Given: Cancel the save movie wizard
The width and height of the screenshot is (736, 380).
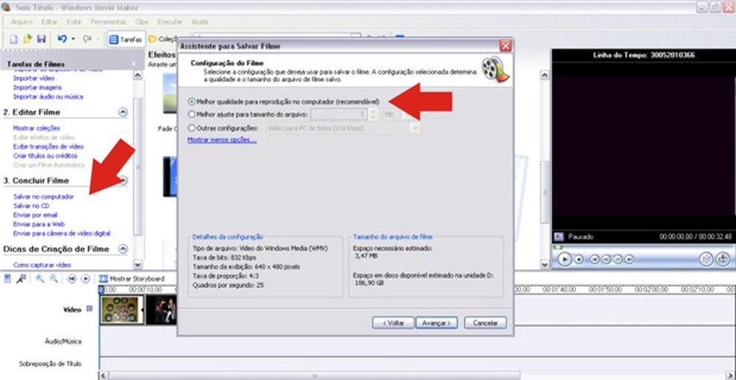Looking at the screenshot, I should click(485, 323).
